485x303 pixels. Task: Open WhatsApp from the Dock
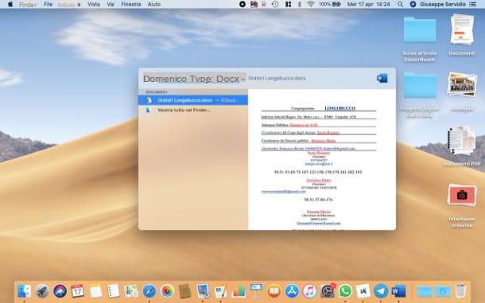tap(345, 291)
